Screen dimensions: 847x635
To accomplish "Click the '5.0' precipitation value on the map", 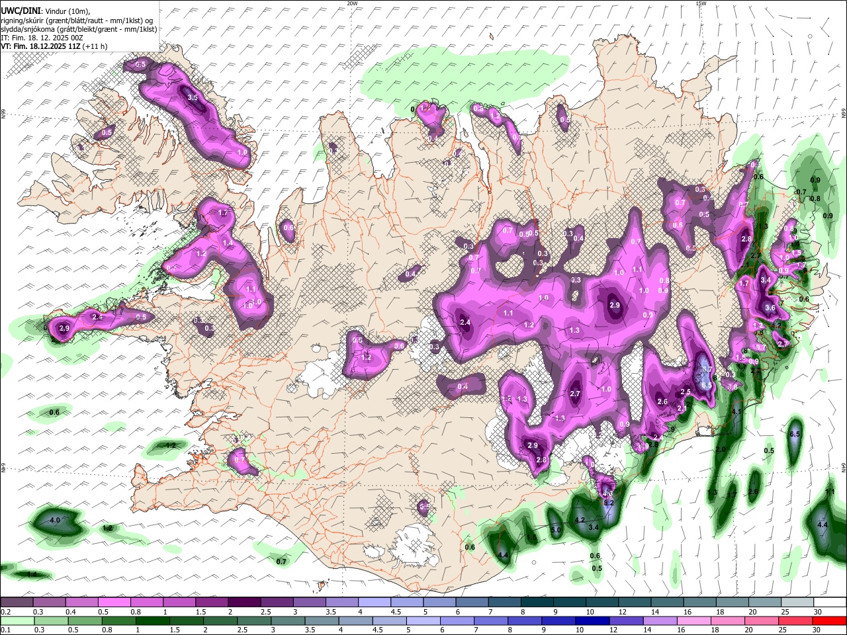I will [556, 530].
